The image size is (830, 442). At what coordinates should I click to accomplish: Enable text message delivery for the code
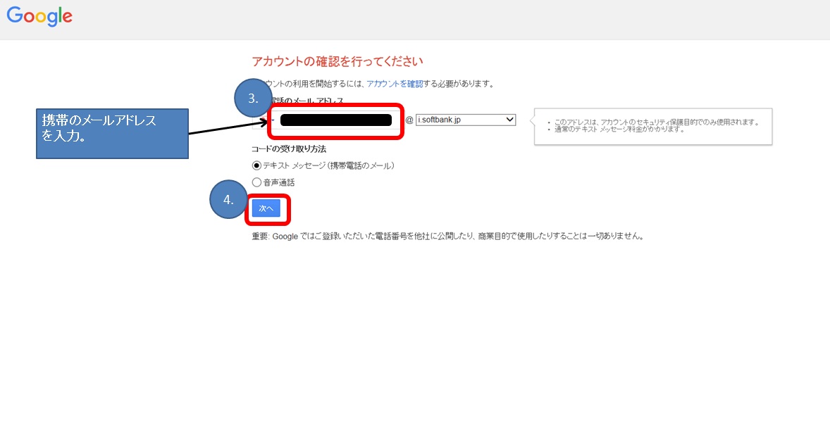click(256, 165)
